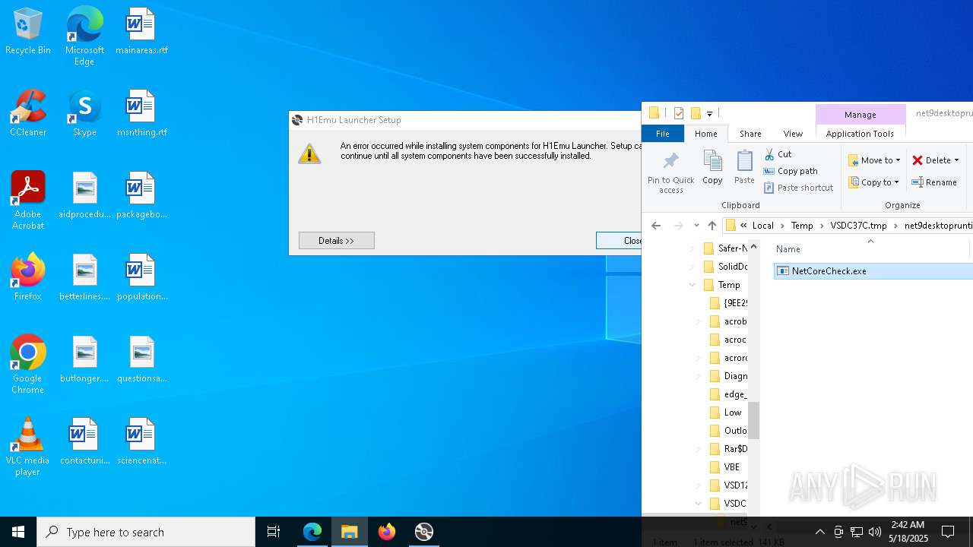This screenshot has width=973, height=547.
Task: Select contactuni... document on desktop
Action: click(84, 442)
